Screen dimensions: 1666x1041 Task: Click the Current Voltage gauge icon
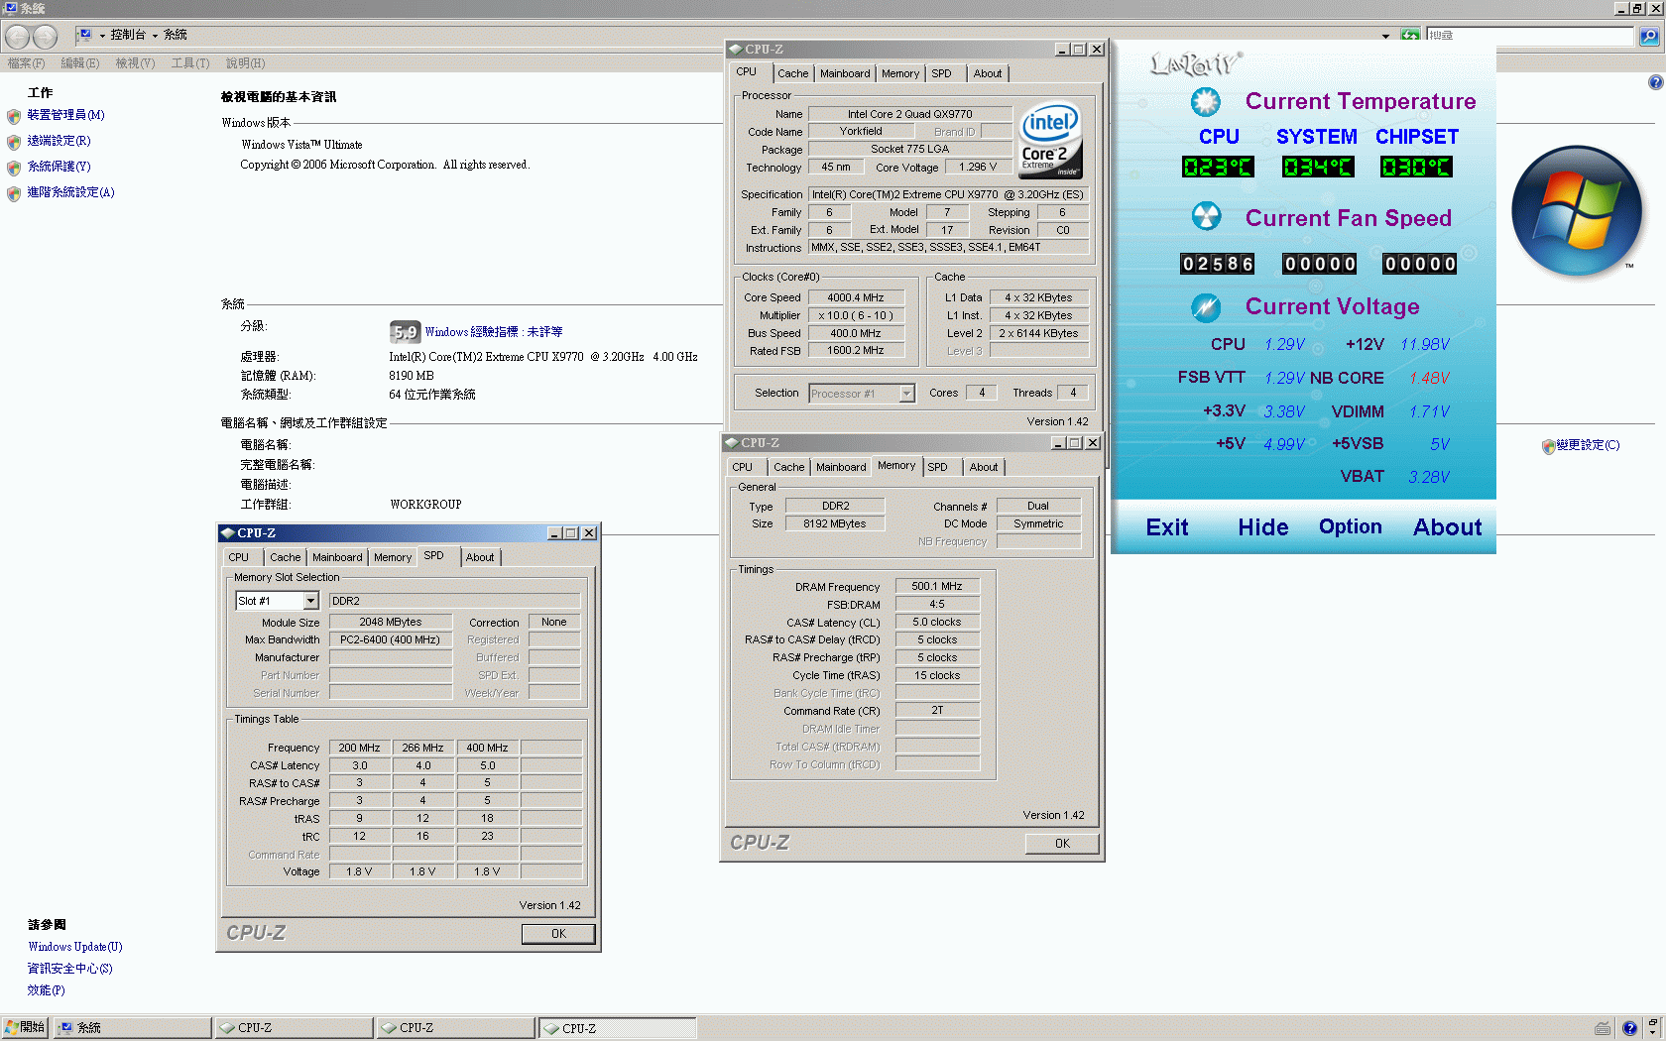pos(1206,307)
